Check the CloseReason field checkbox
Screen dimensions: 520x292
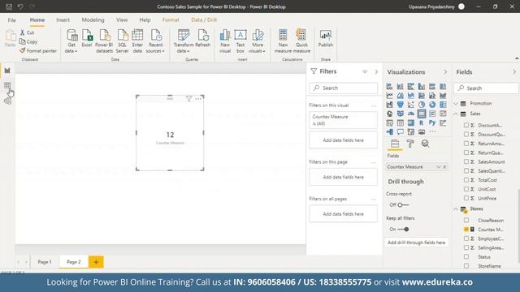(x=466, y=220)
